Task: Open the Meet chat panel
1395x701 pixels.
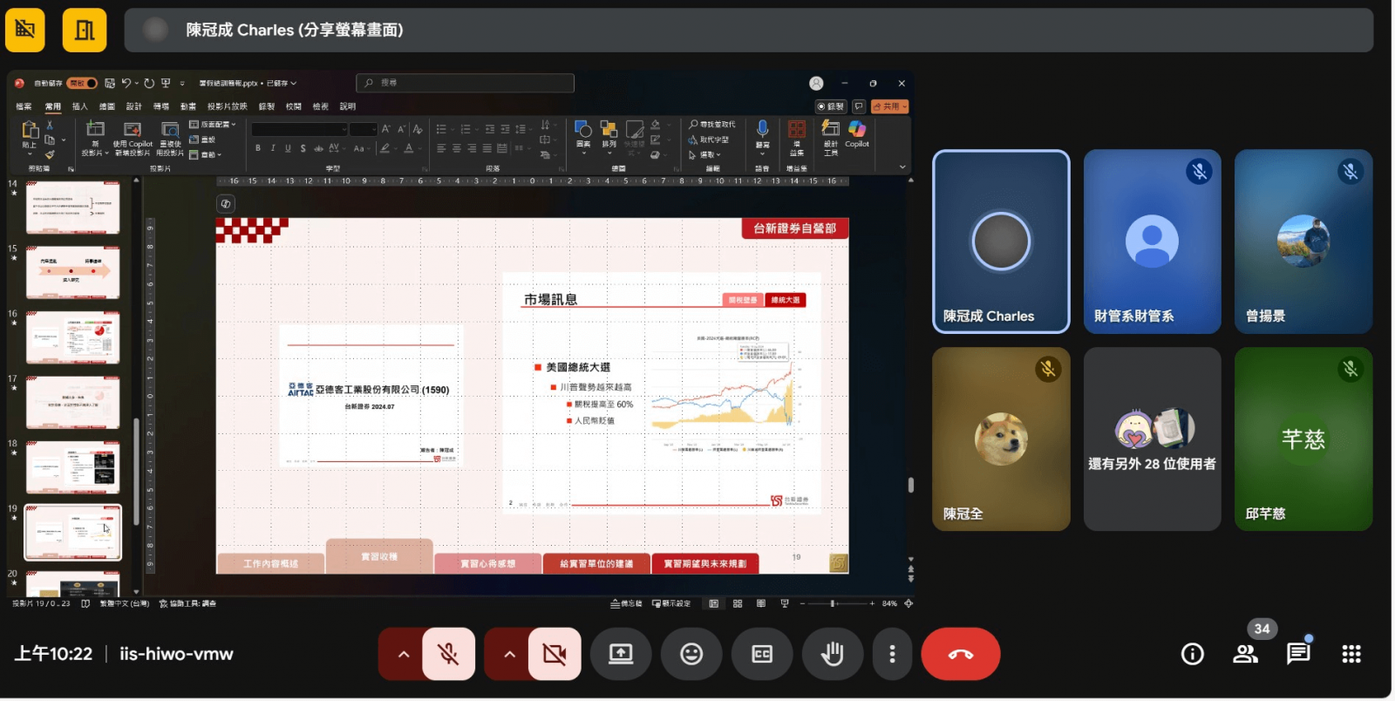Action: pos(1298,654)
